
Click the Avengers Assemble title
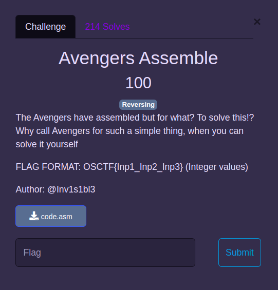[x=138, y=59]
